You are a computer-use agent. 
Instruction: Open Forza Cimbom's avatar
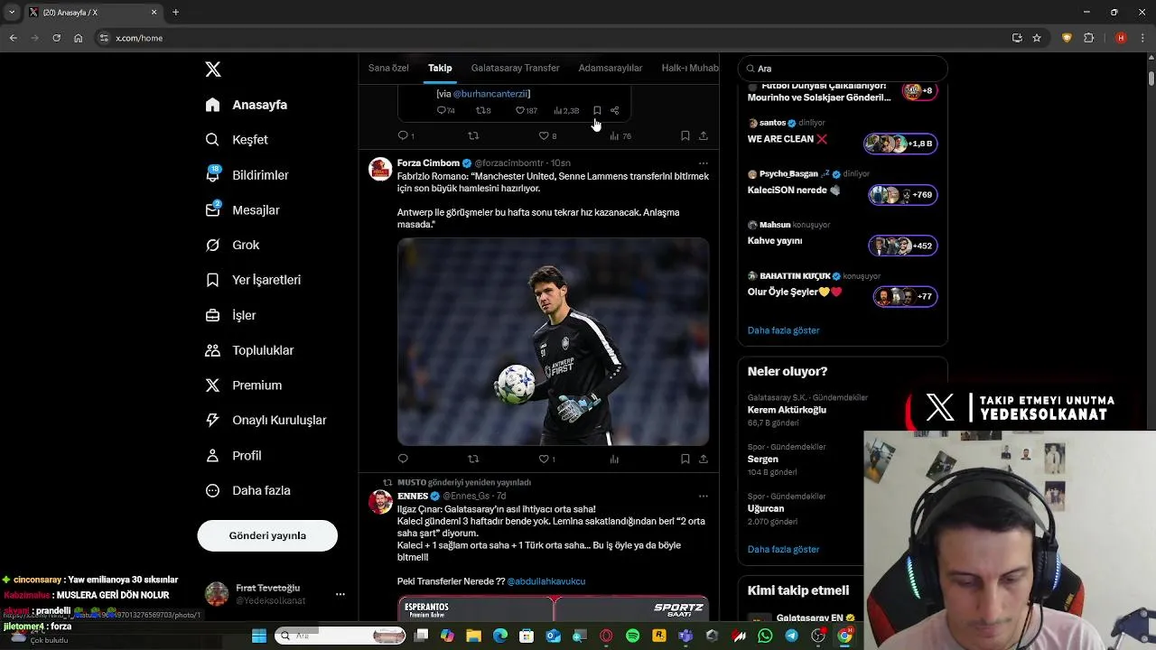pos(380,170)
